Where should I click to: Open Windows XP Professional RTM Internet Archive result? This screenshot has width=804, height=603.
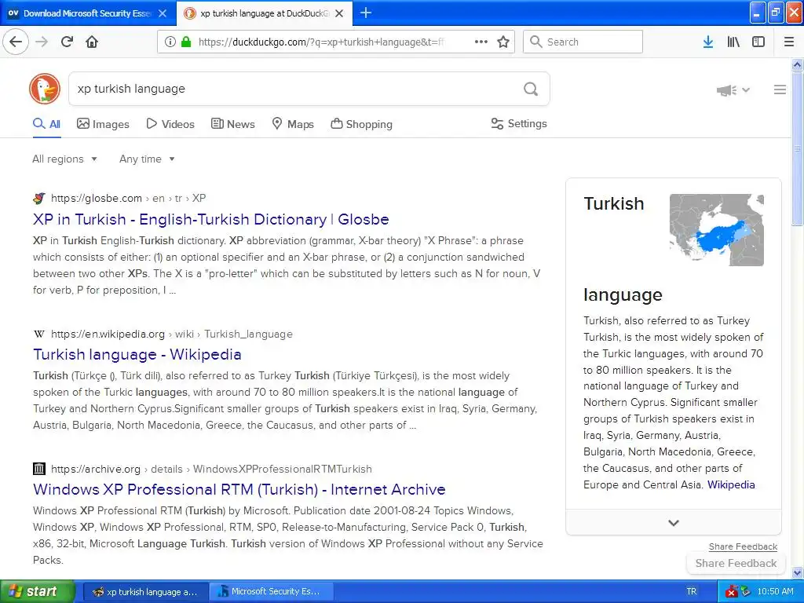coord(239,489)
